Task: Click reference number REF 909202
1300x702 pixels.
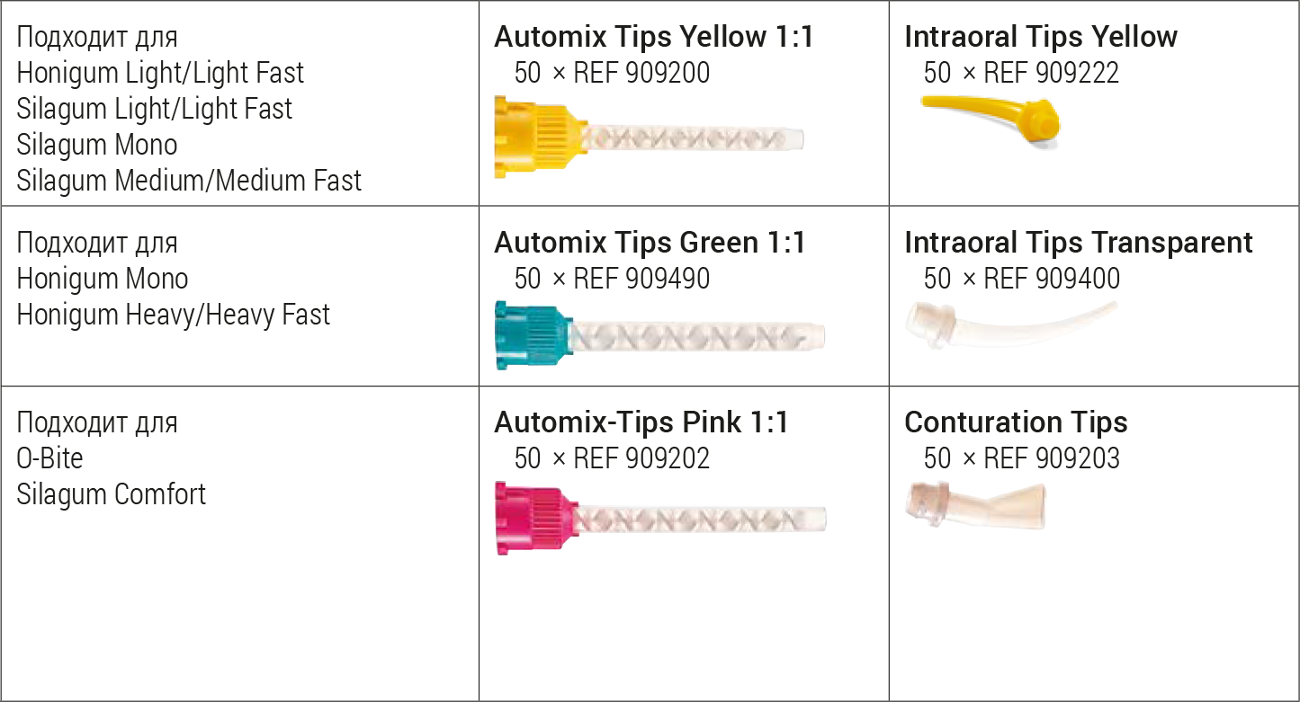Action: [x=641, y=458]
